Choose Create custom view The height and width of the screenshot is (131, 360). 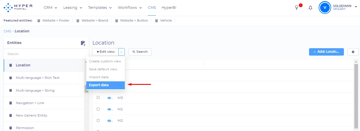tap(105, 61)
